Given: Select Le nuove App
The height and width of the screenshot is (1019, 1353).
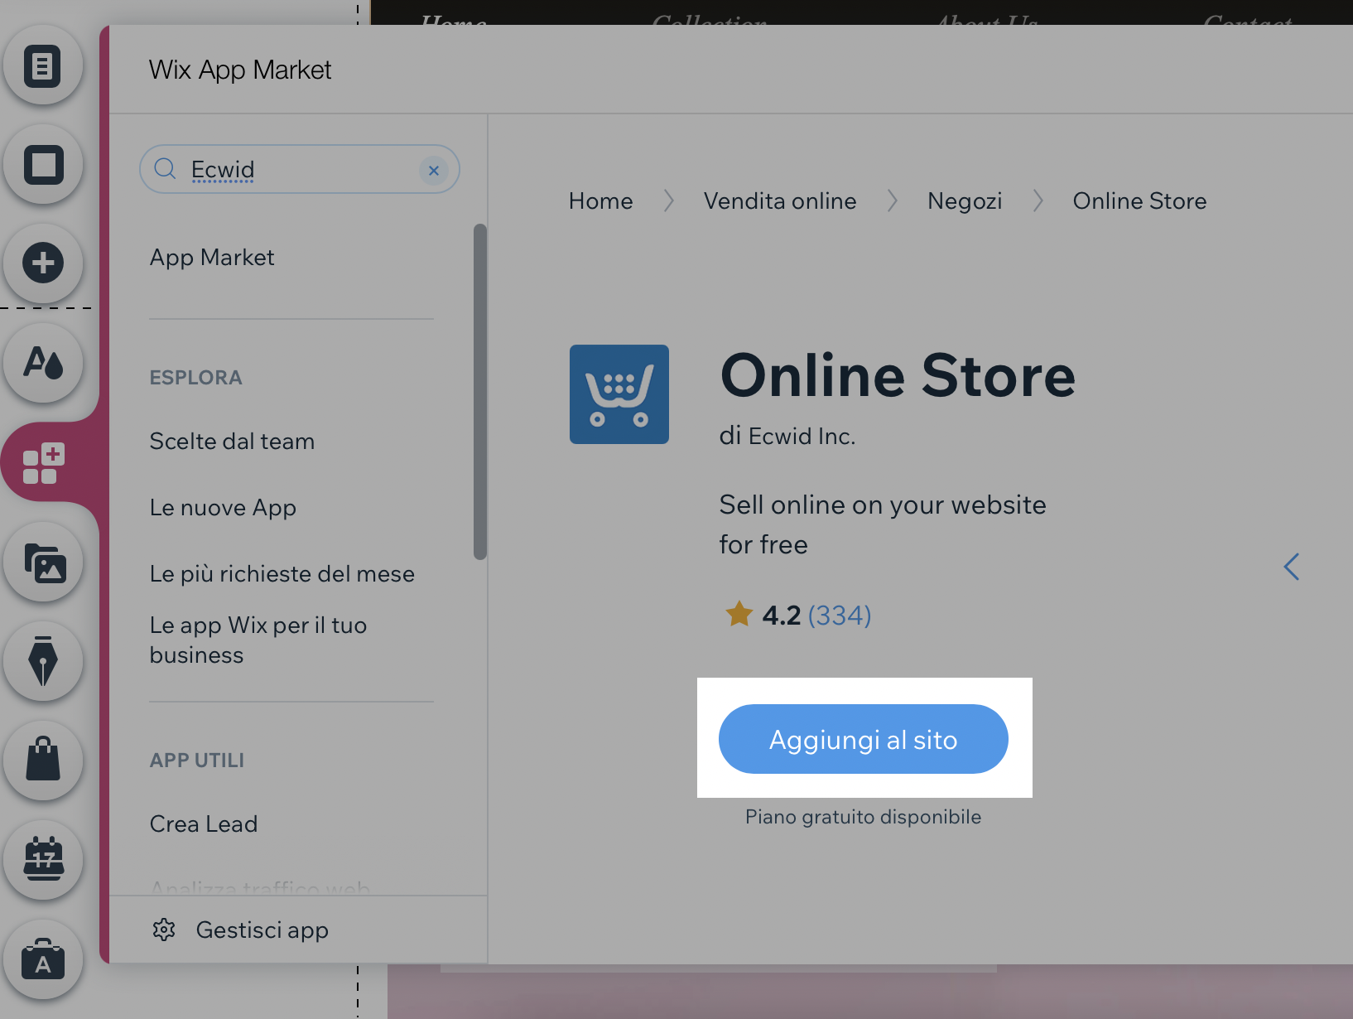Looking at the screenshot, I should coord(223,508).
